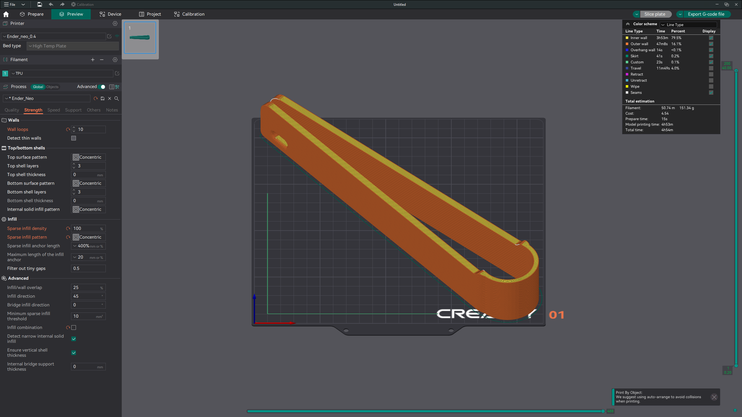742x417 pixels.
Task: Open Slice plate options arrow
Action: click(636, 14)
